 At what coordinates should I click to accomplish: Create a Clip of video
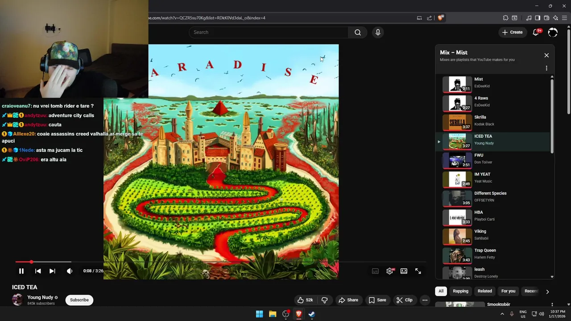[x=405, y=300]
